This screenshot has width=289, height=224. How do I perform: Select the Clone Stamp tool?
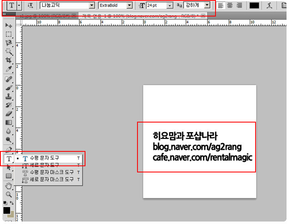click(x=9, y=97)
